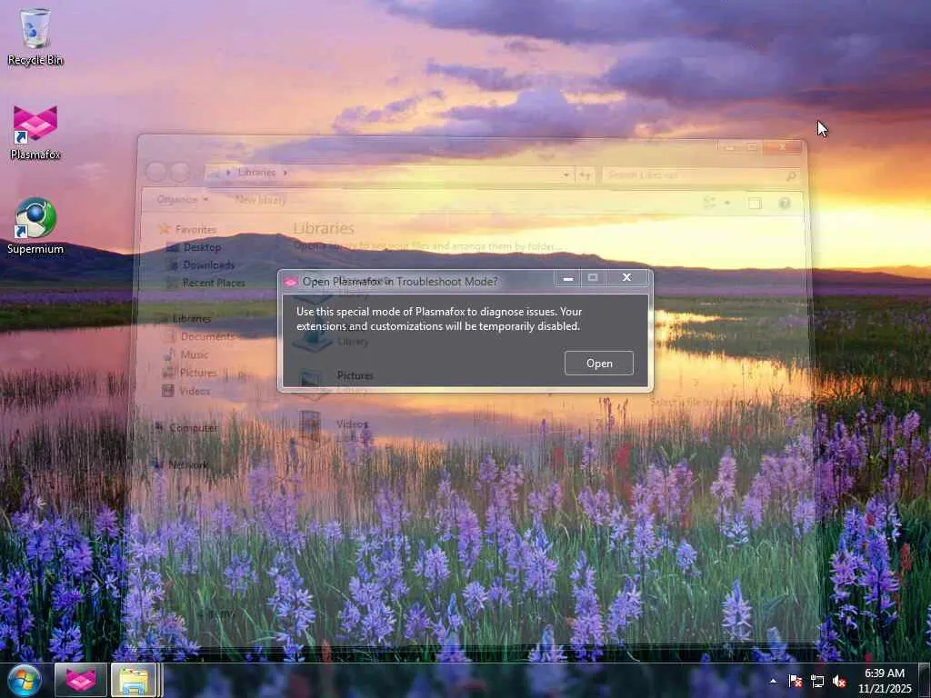Close the Plasmafox Troubleshoot Mode dialog

click(626, 277)
